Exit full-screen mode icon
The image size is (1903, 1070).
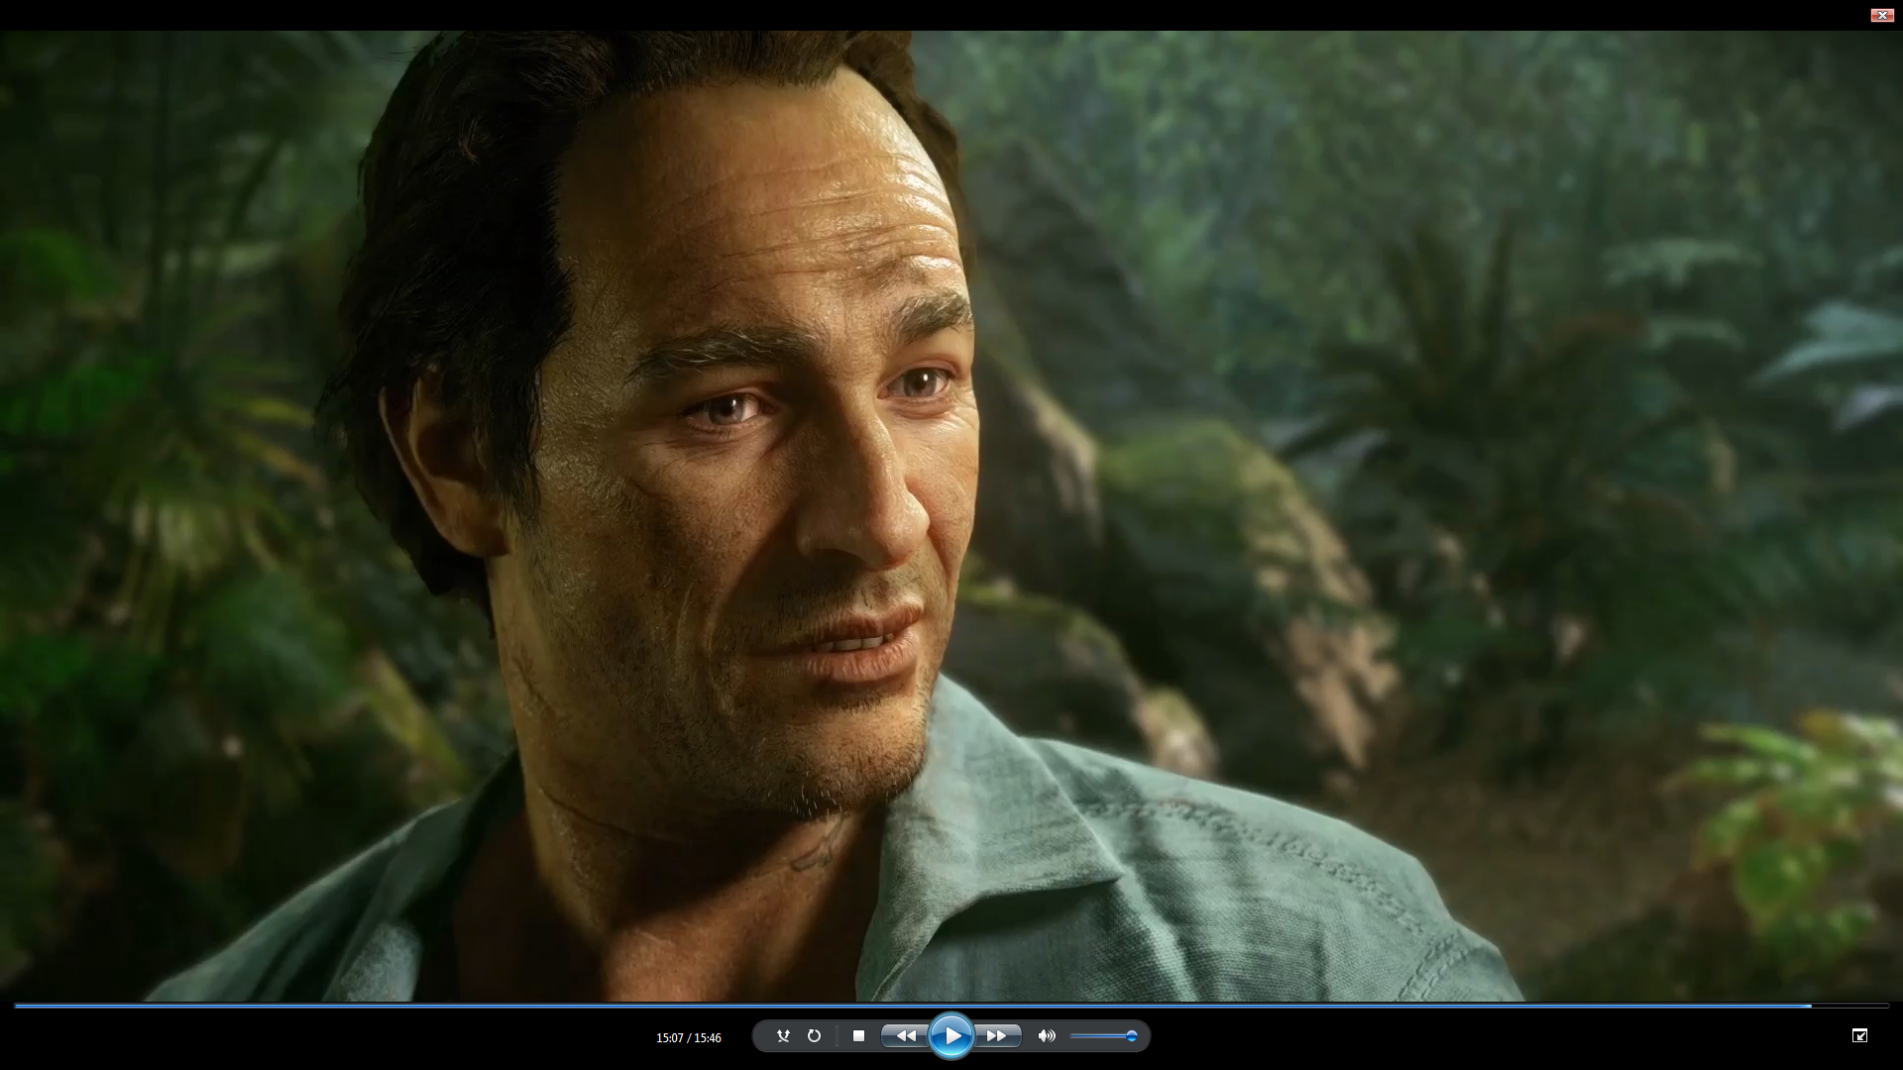1859,1035
